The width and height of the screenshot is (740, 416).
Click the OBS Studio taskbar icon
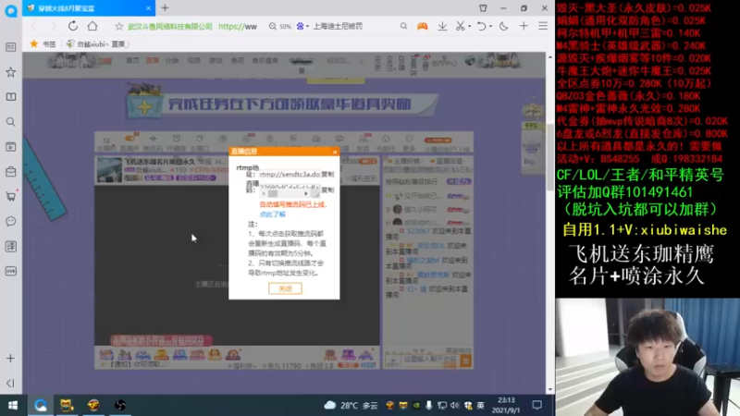(120, 405)
